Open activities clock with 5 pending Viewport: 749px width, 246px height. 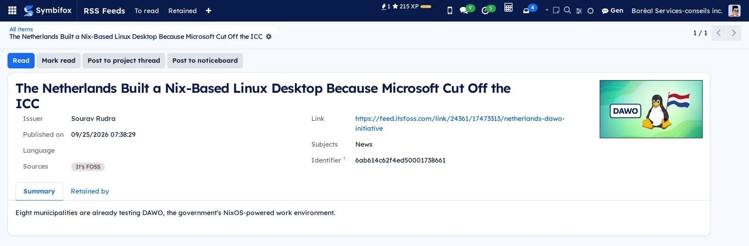pyautogui.click(x=488, y=9)
